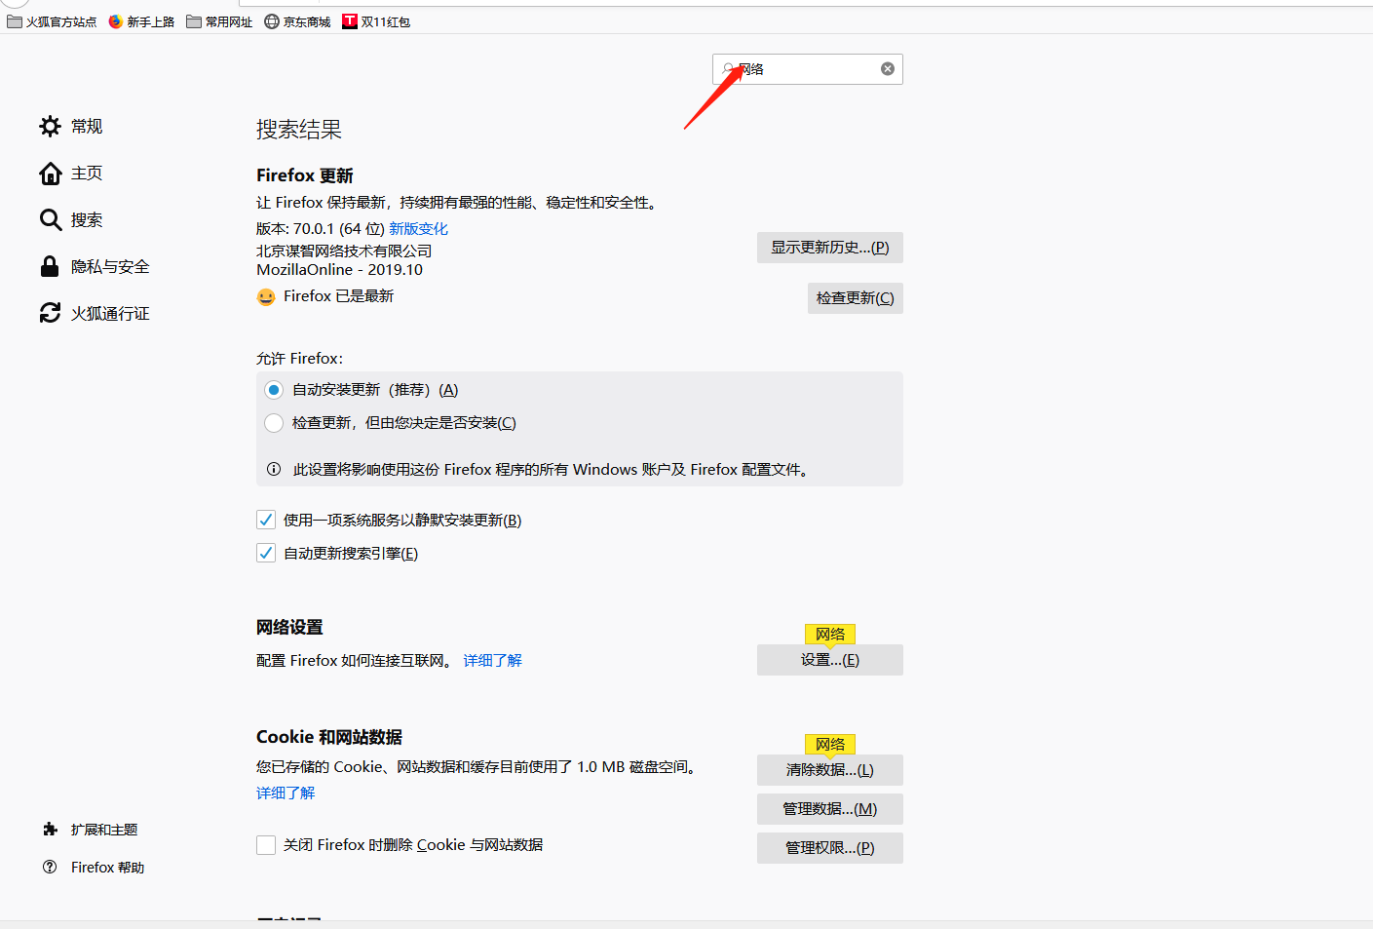
Task: Select the 隐私与安全 sidebar category label
Action: tap(110, 267)
